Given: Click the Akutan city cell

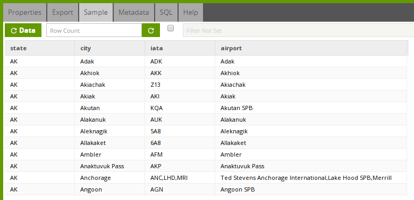Looking at the screenshot, I should tap(110, 108).
